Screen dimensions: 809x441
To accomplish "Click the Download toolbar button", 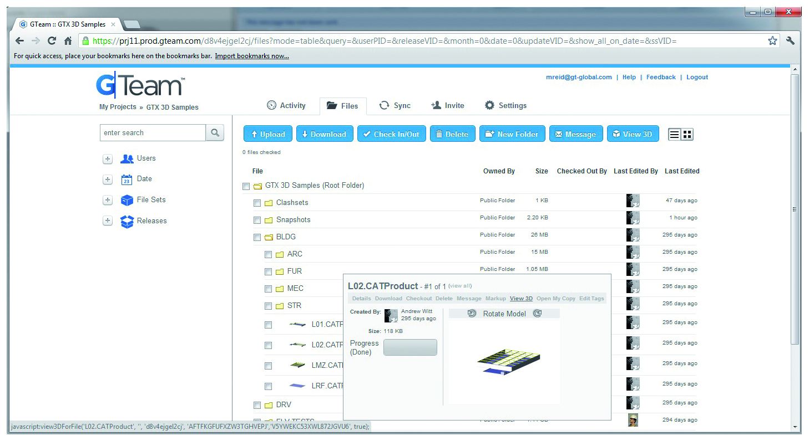I will pyautogui.click(x=325, y=134).
